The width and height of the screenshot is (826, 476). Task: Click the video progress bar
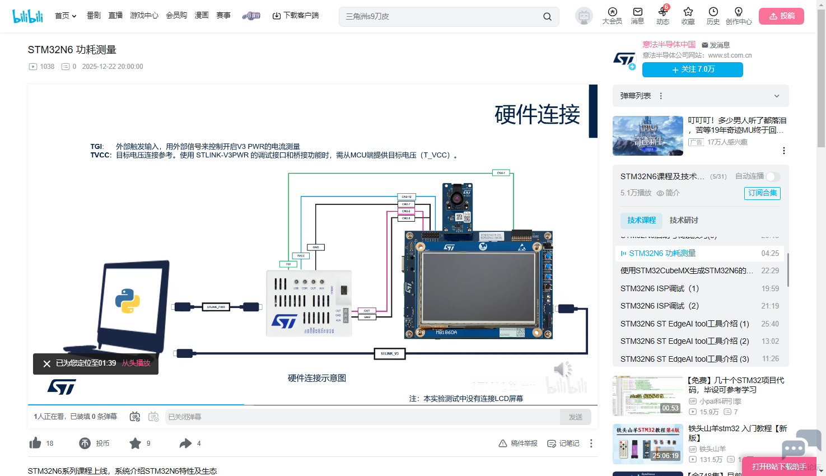312,404
